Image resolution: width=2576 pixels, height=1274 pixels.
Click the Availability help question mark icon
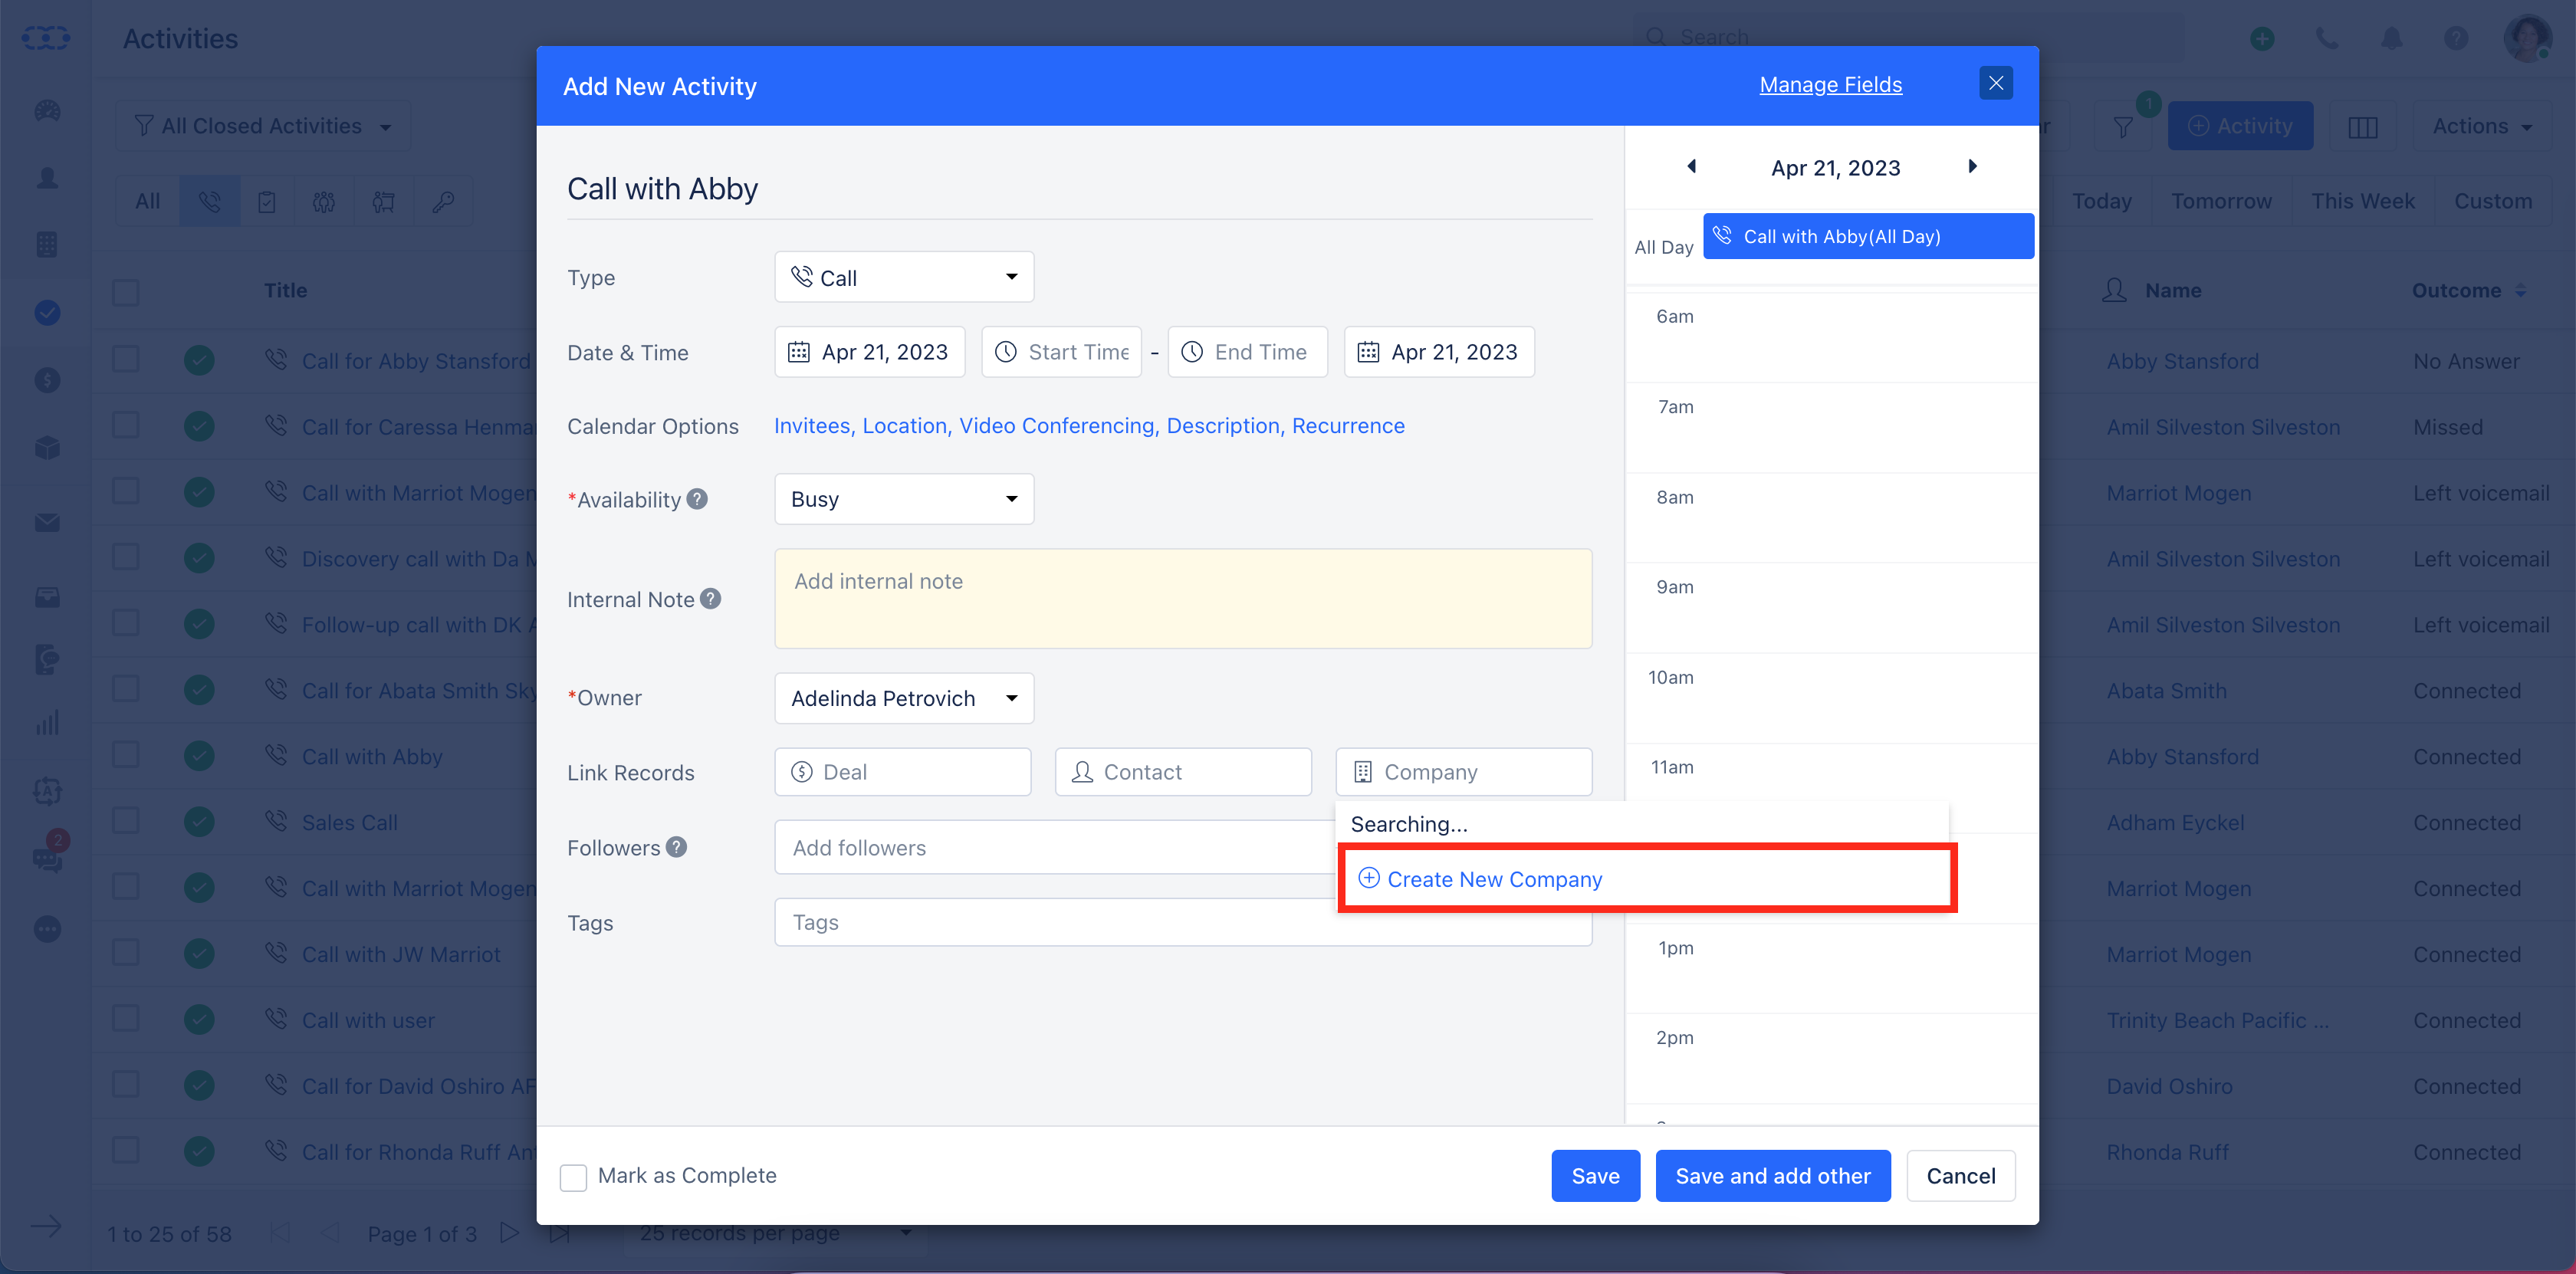(x=697, y=499)
